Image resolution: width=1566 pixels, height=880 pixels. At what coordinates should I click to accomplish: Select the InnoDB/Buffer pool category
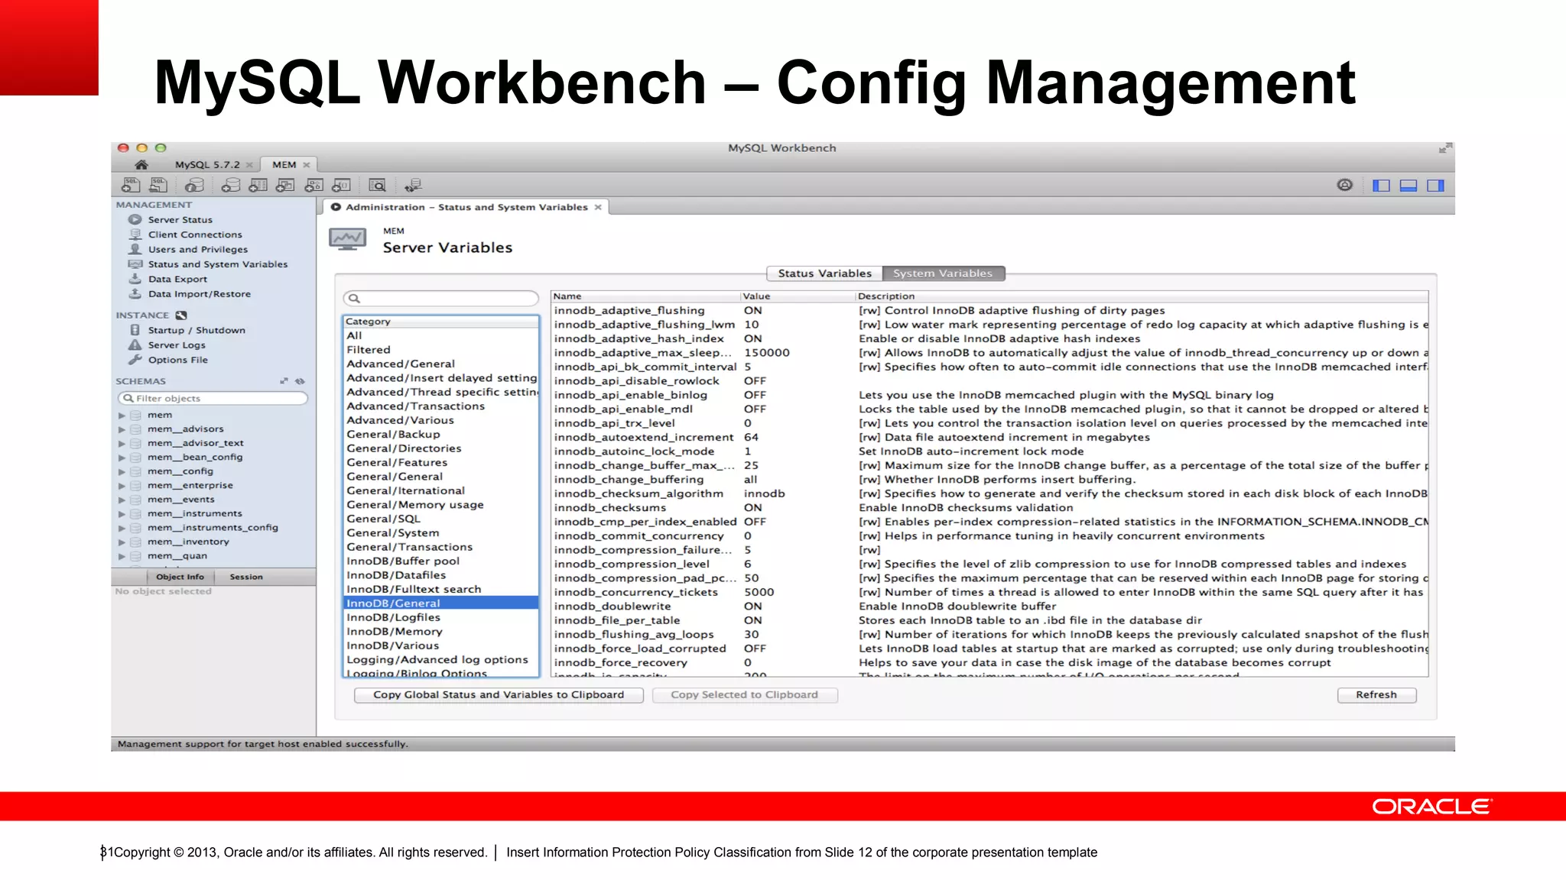(441, 561)
